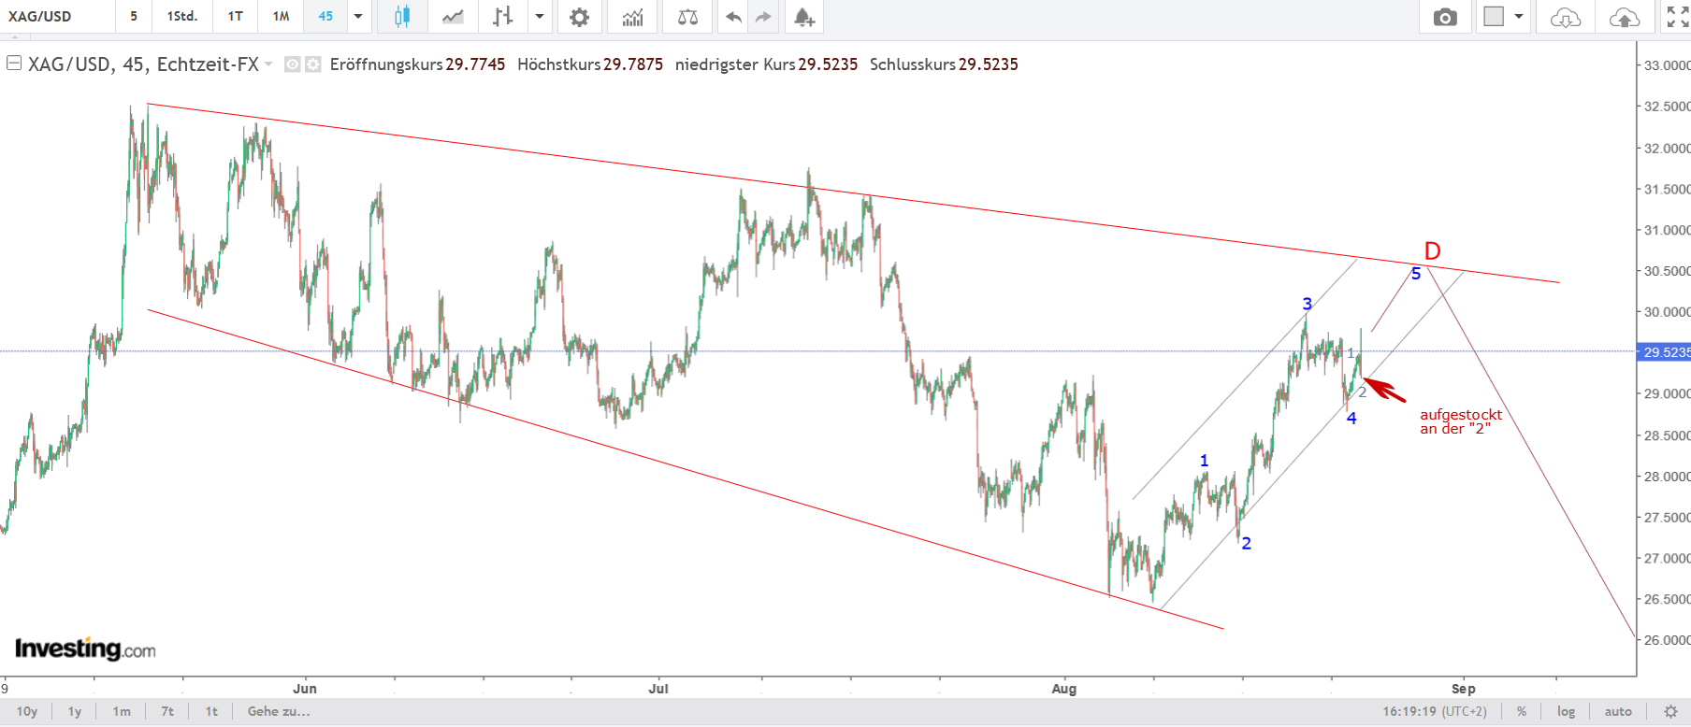Image resolution: width=1691 pixels, height=727 pixels.
Task: Open the chart style dropdown arrow
Action: coord(540,17)
